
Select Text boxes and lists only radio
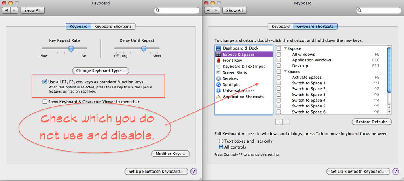pos(221,141)
